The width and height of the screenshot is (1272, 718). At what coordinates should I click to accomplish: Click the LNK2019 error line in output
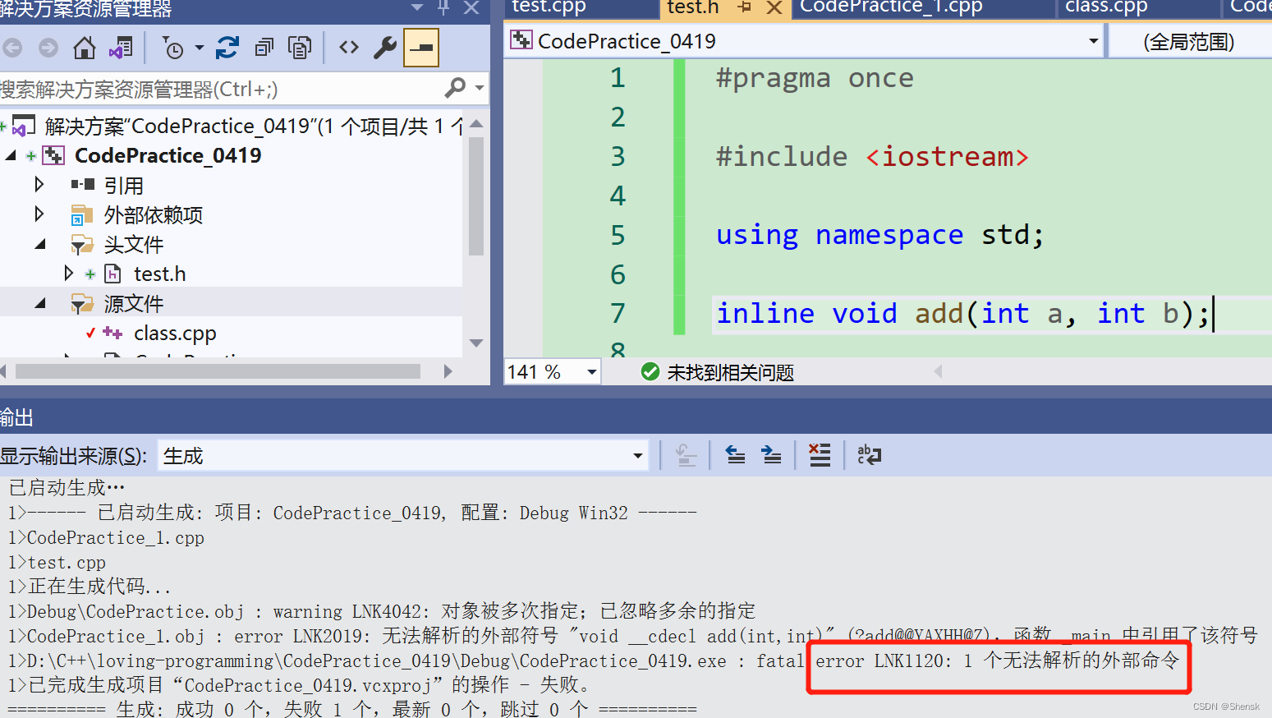[x=632, y=636]
